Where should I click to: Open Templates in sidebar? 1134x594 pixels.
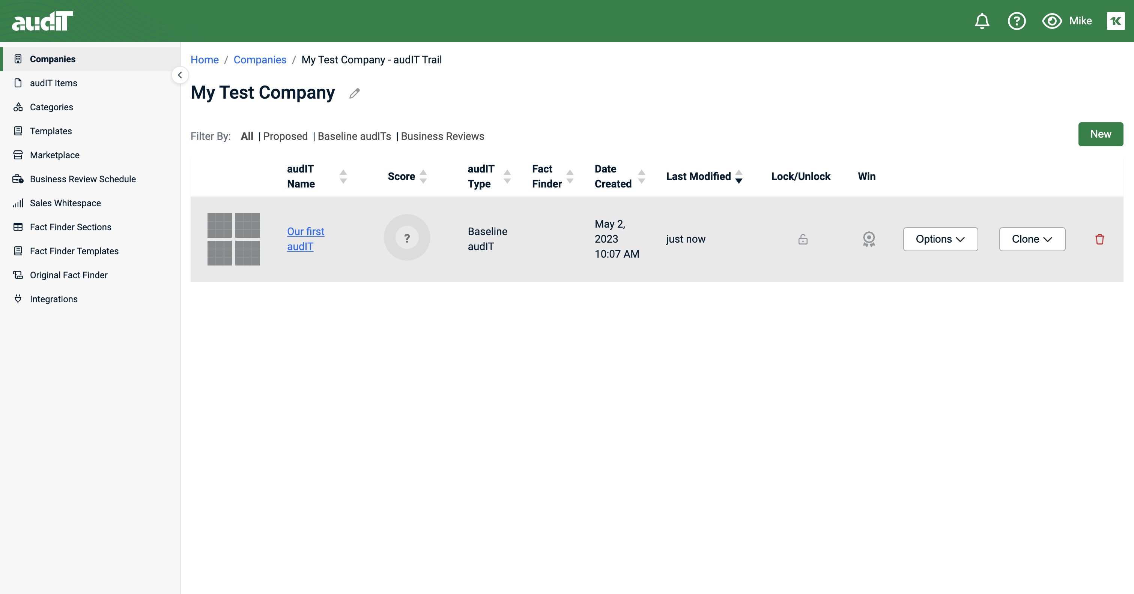(x=90, y=131)
